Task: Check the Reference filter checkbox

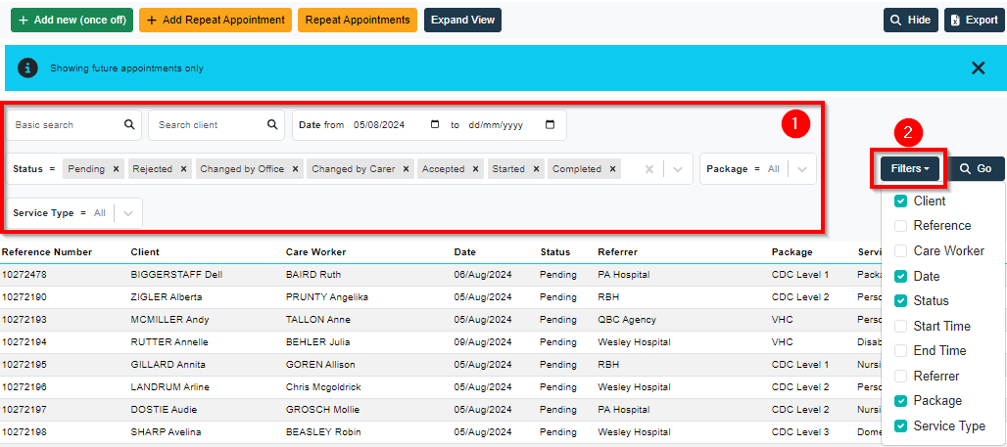Action: [900, 226]
